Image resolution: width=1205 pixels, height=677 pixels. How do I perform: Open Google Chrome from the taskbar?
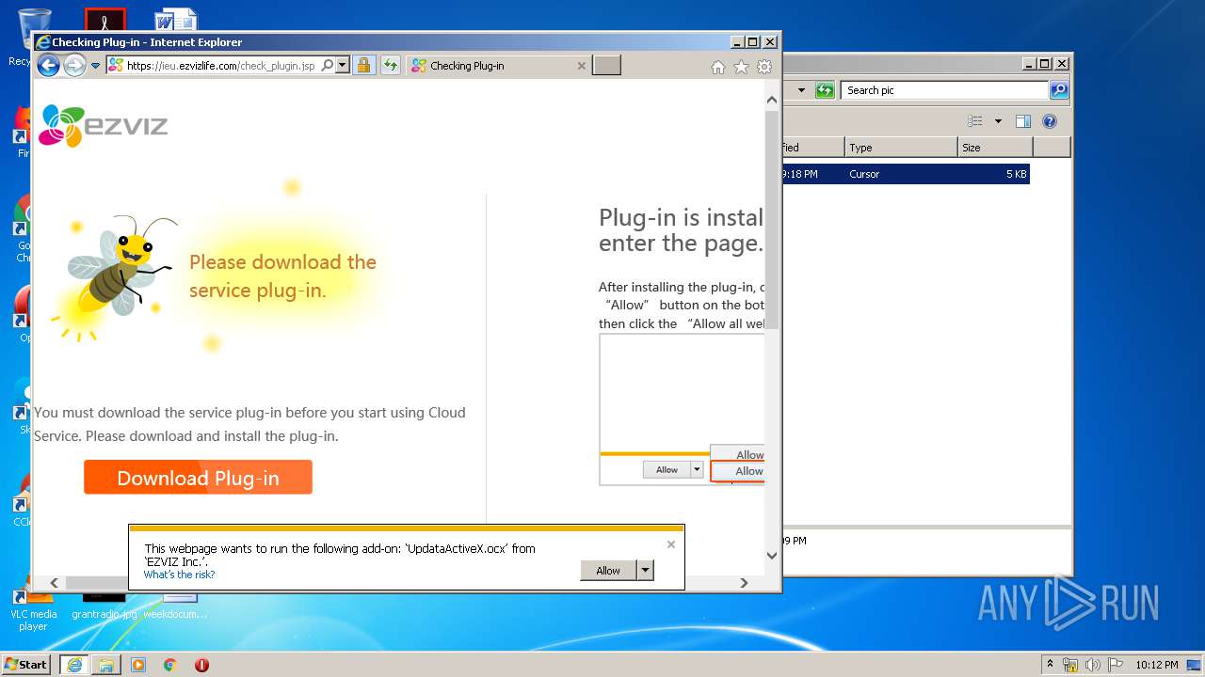pos(169,665)
